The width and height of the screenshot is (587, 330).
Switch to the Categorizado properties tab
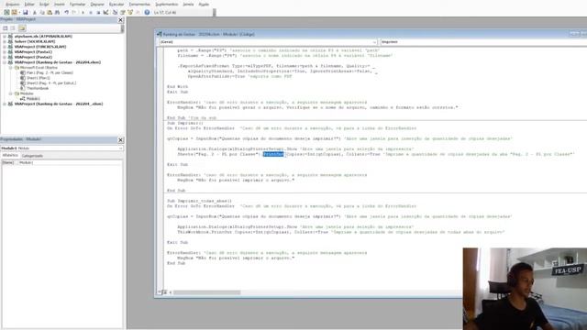point(32,156)
